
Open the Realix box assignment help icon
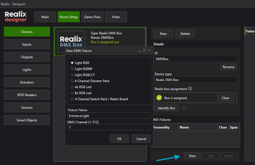click(x=190, y=89)
